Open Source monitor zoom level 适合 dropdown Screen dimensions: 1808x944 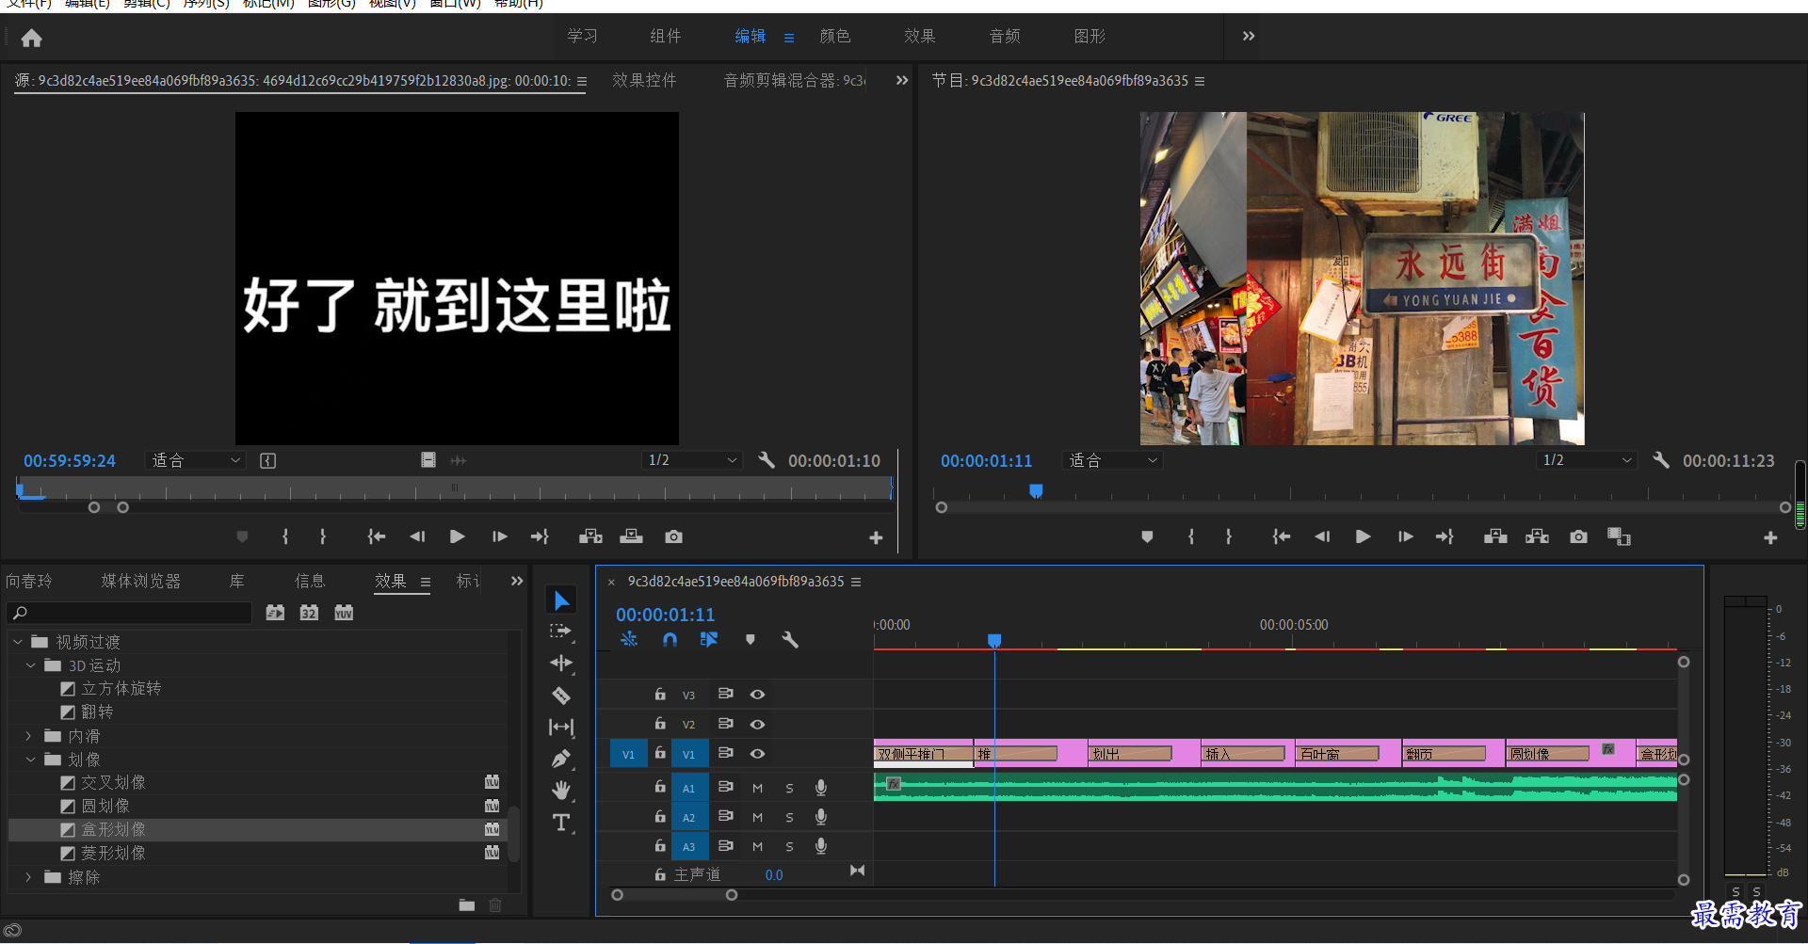tap(196, 460)
